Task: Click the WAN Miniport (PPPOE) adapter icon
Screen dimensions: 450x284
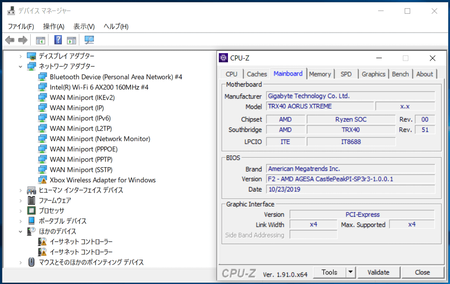Action: 43,149
